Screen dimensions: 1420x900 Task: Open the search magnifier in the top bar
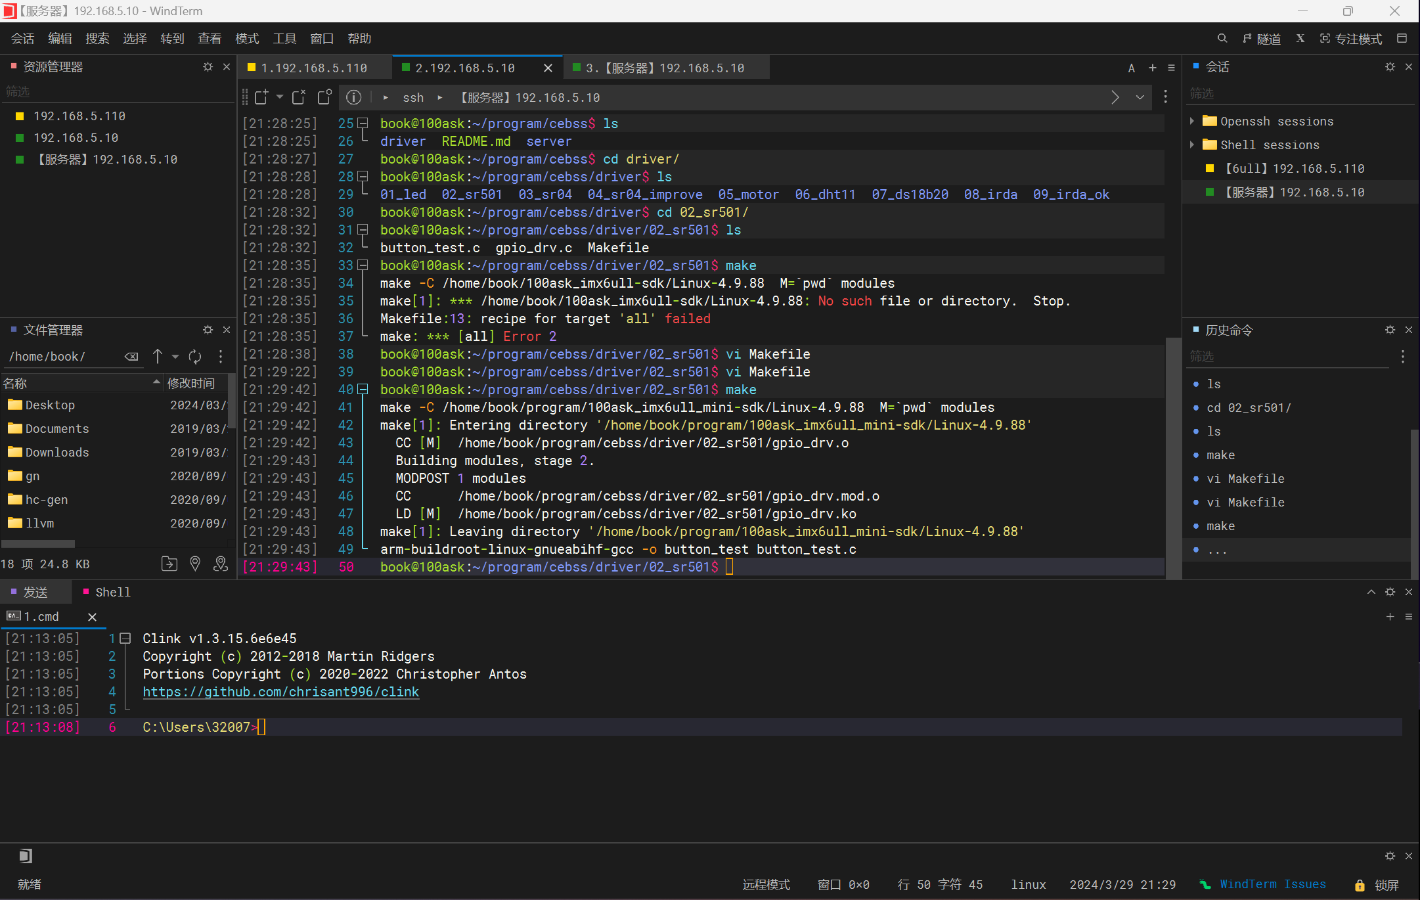click(x=1222, y=39)
